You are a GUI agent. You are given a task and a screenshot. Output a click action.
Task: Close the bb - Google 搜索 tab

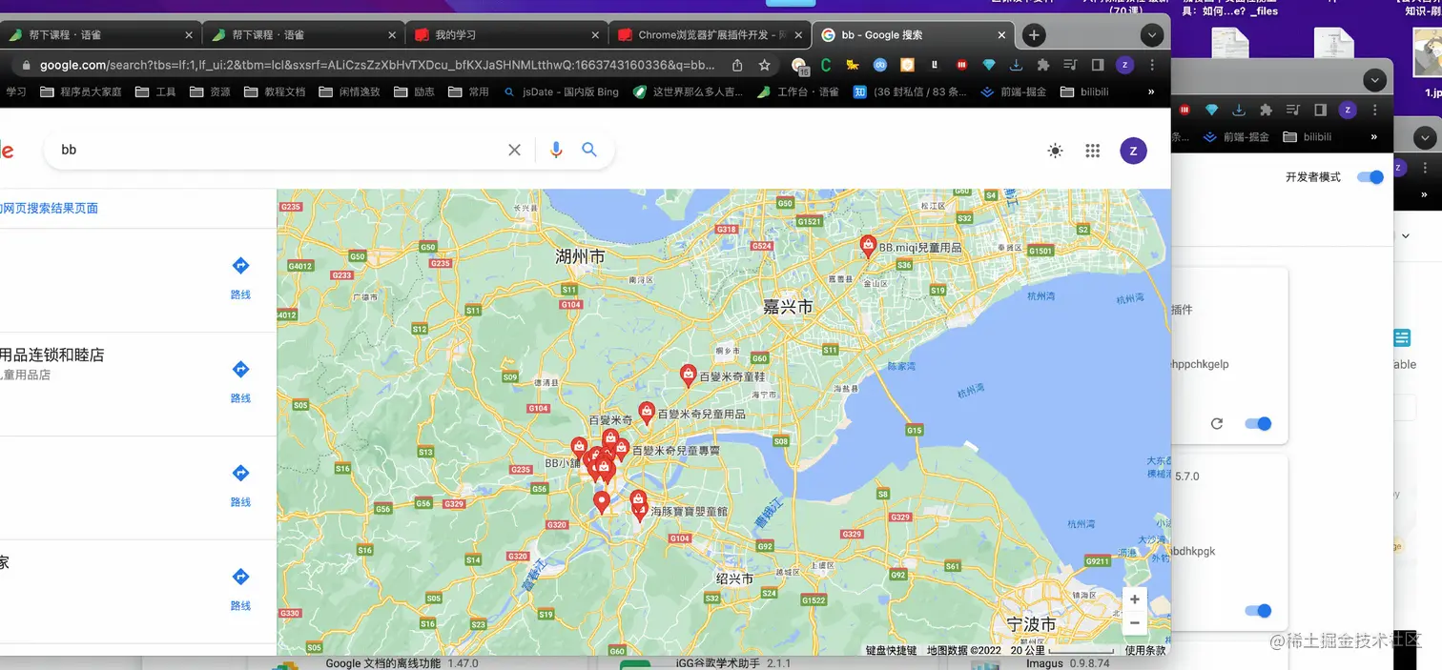(1001, 35)
